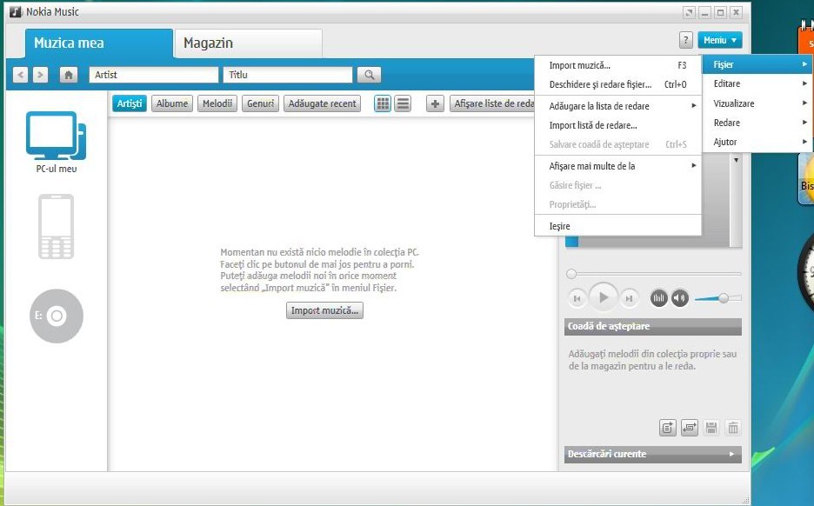Viewport: 814px width, 506px height.
Task: Clear the queue with trash icon
Action: 733,428
